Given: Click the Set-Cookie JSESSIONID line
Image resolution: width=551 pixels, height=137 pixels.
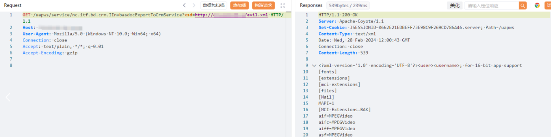Looking at the screenshot, I should coord(416,27).
